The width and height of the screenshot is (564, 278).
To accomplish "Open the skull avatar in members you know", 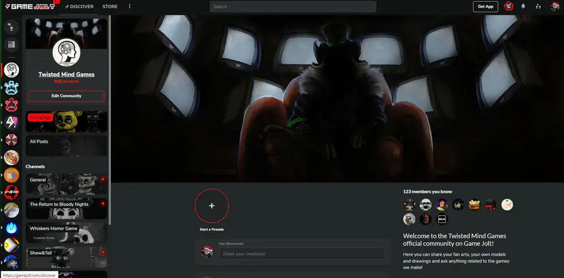I will [x=426, y=205].
